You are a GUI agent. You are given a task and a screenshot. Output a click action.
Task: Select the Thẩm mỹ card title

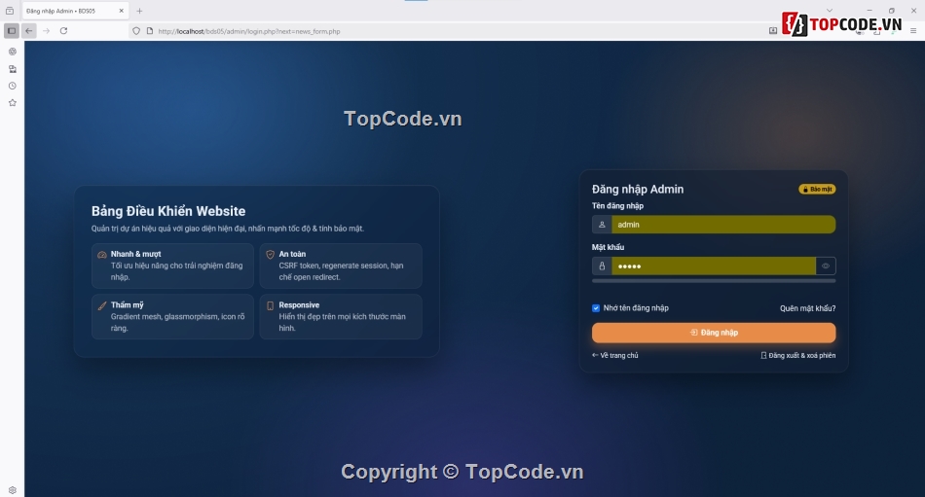point(127,304)
